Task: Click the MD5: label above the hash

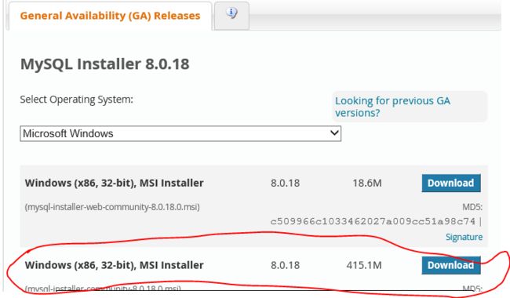Action: coord(472,207)
